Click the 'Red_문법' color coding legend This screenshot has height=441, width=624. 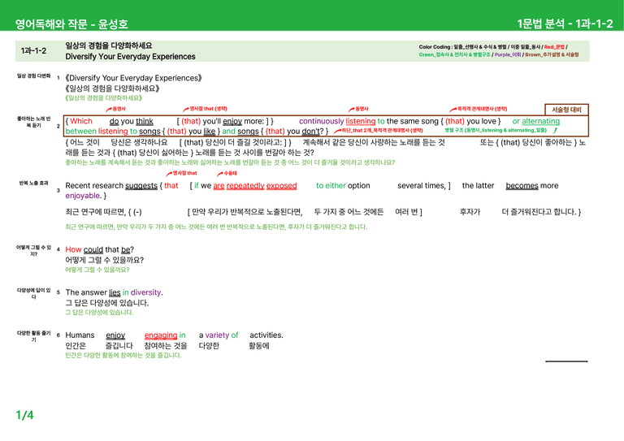click(554, 47)
